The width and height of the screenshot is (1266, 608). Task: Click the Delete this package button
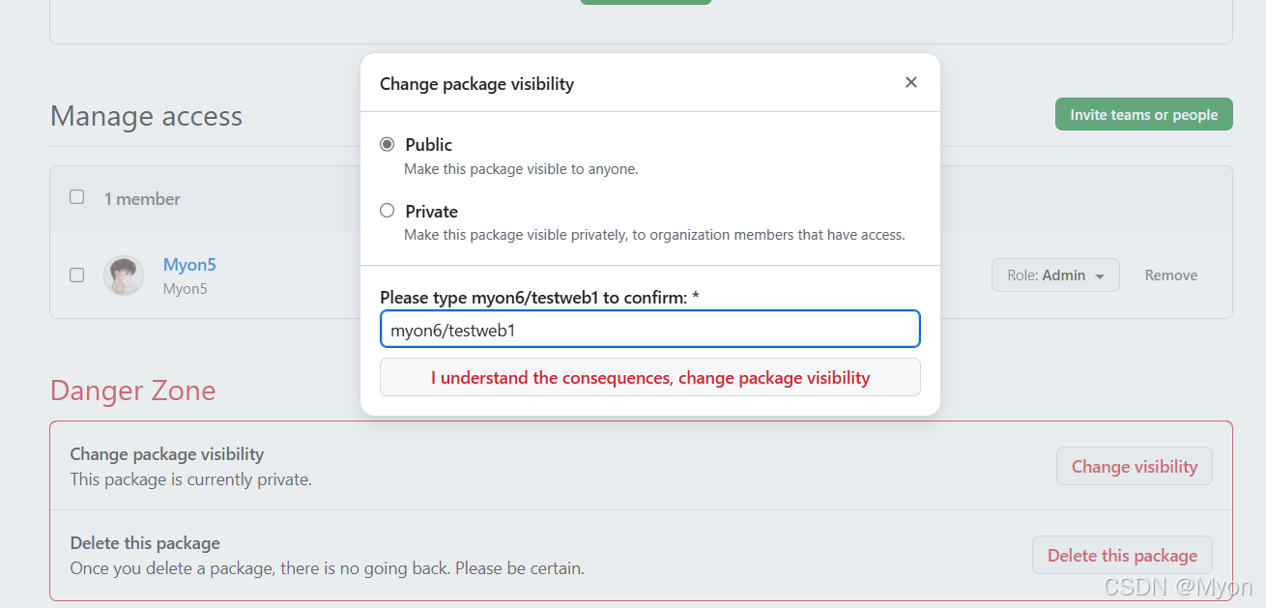tap(1122, 555)
